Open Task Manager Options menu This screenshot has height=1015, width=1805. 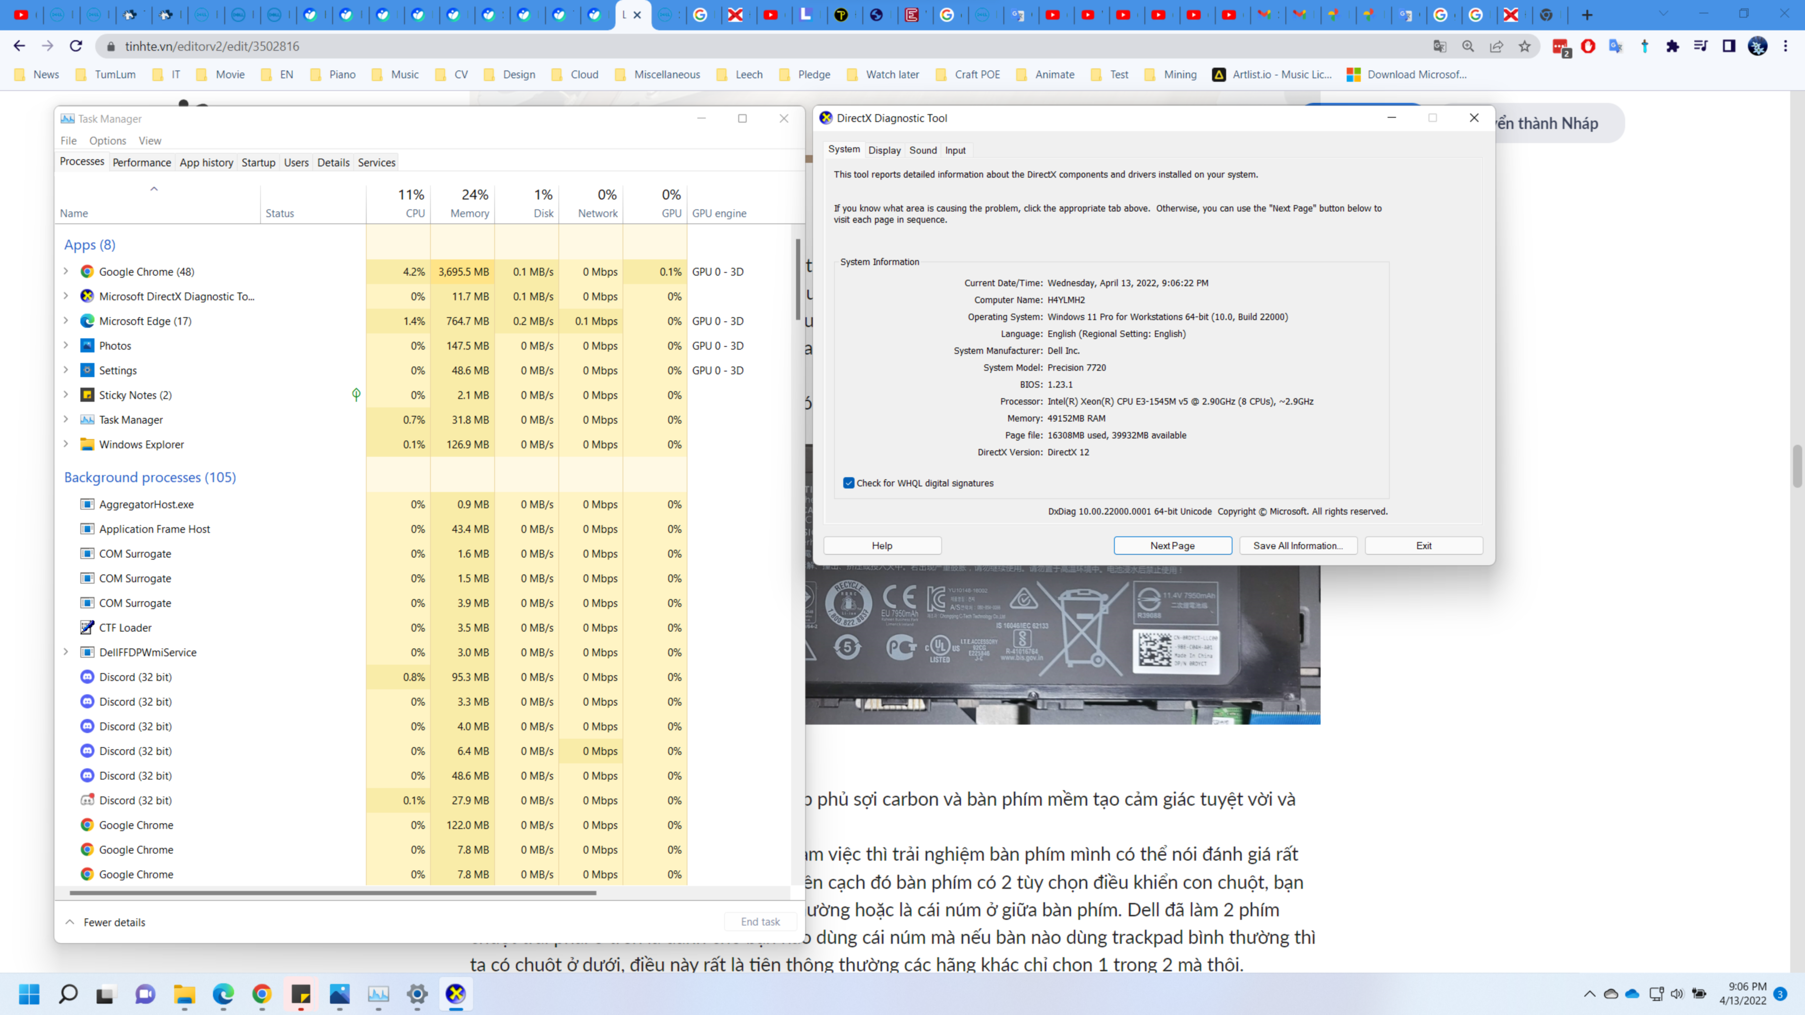(107, 141)
